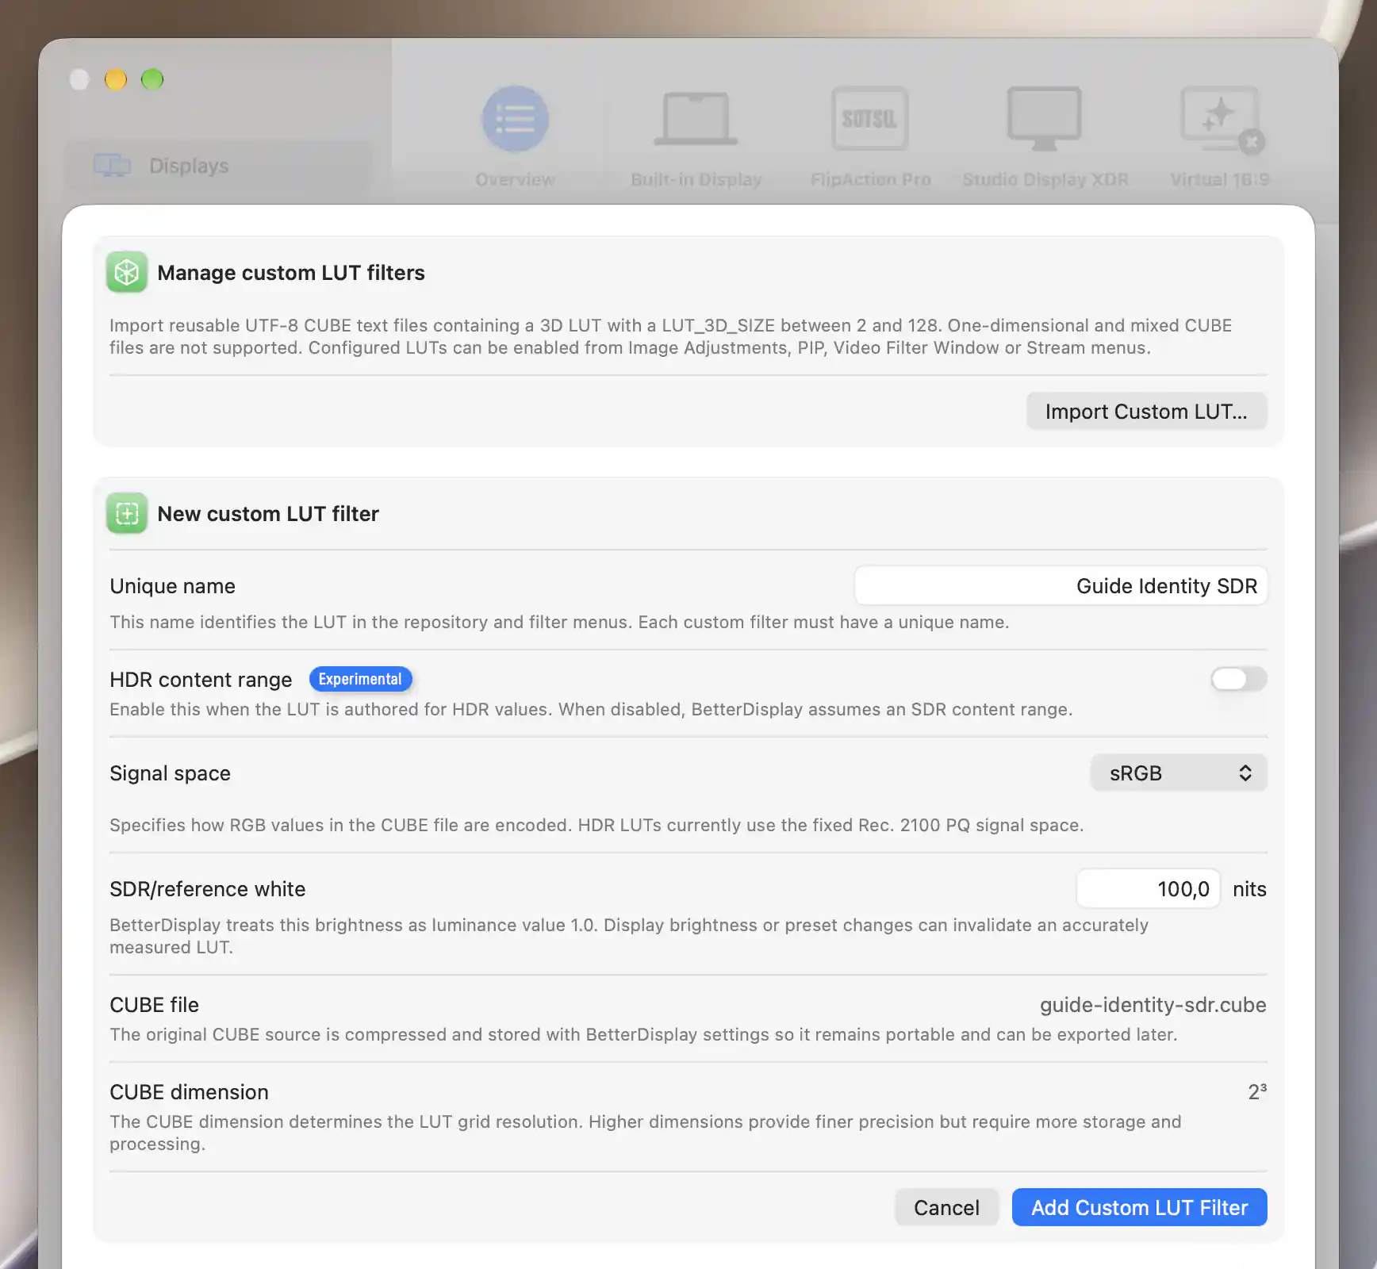1377x1269 pixels.
Task: Click the 'Unique name' label
Action: click(172, 586)
